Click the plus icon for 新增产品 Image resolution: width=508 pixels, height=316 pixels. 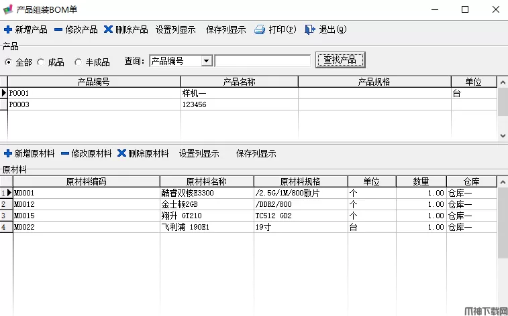[8, 29]
